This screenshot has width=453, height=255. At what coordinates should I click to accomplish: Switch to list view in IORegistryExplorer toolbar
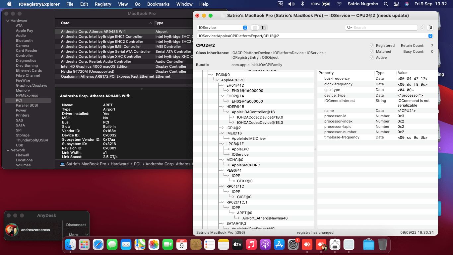click(x=255, y=28)
